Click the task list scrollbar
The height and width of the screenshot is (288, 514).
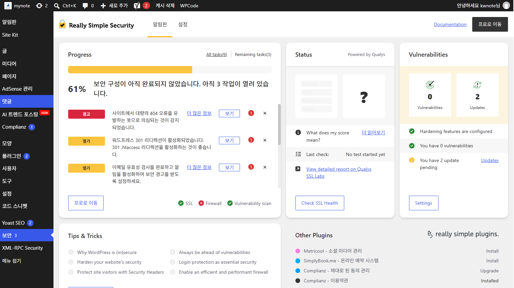279,124
